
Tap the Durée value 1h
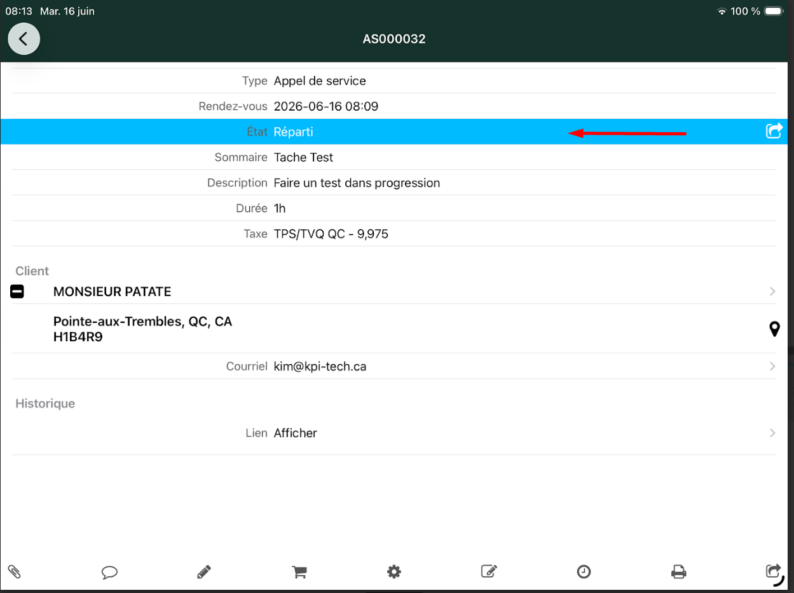(x=280, y=208)
